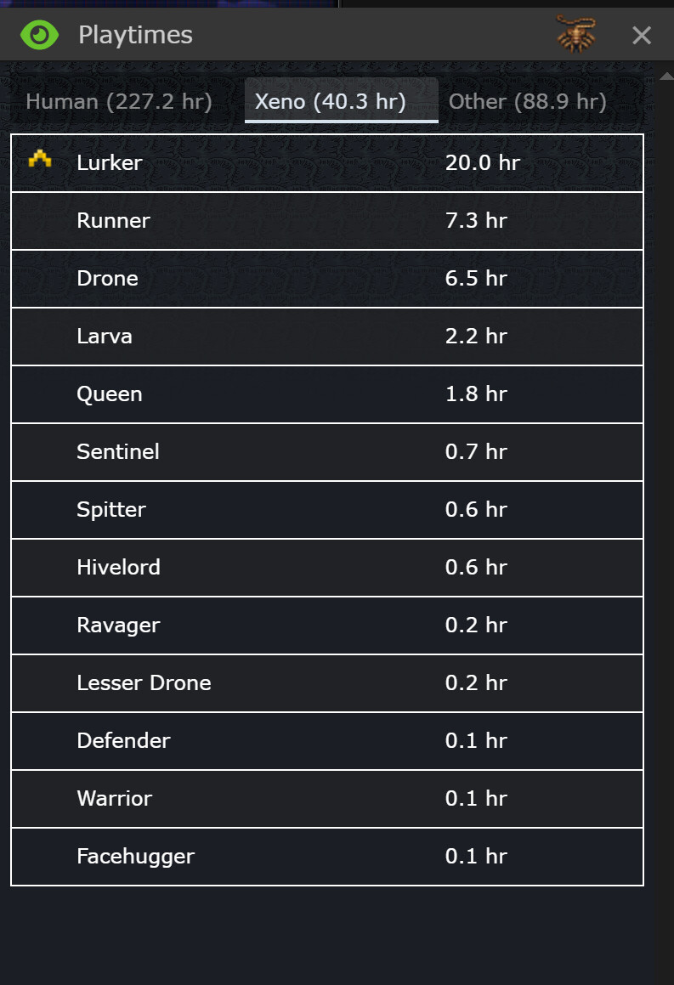Select the Spitter row

tap(327, 510)
